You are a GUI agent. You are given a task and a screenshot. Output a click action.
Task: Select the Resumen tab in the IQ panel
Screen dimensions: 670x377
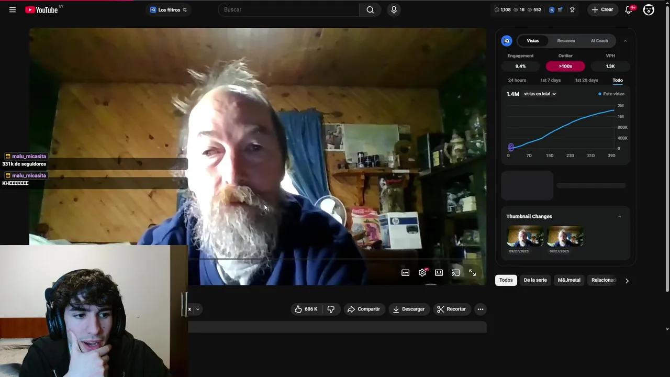566,41
